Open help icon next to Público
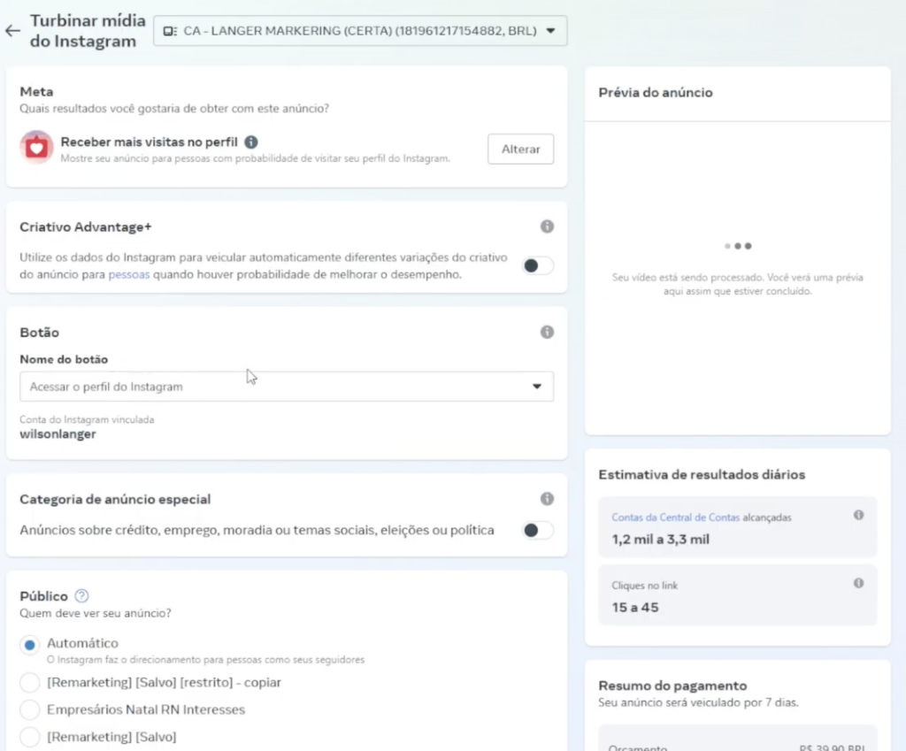 point(82,596)
